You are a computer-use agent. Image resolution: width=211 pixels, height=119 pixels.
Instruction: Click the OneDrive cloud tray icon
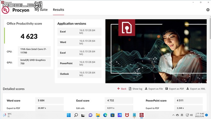[x=177, y=115]
